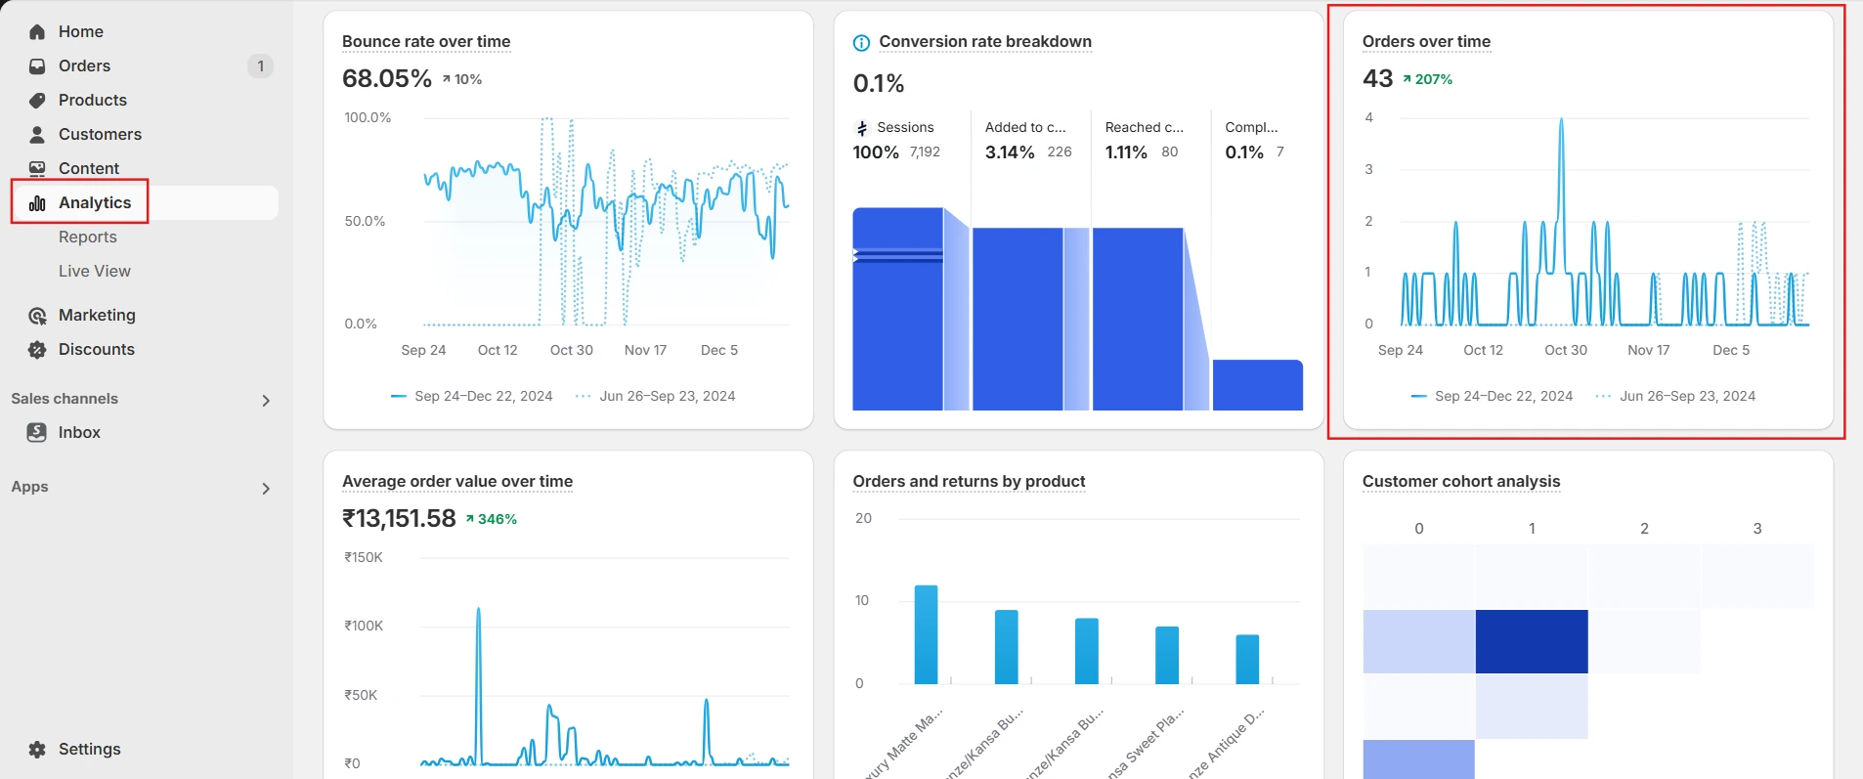Expand Sales channels chevron

[266, 401]
